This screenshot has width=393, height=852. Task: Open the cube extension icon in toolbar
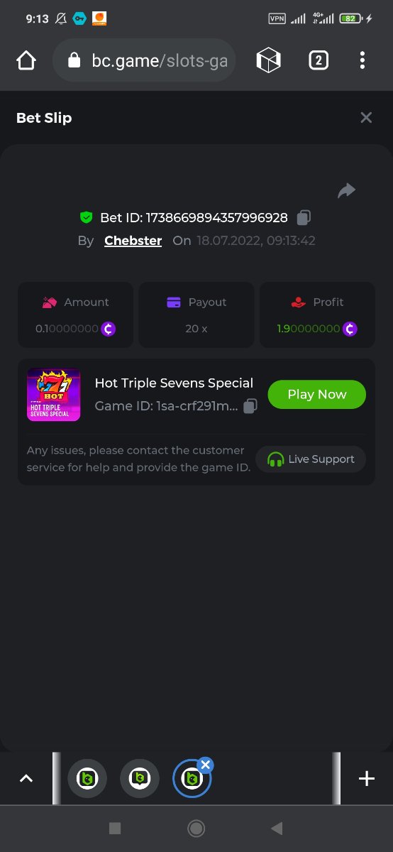tap(269, 61)
